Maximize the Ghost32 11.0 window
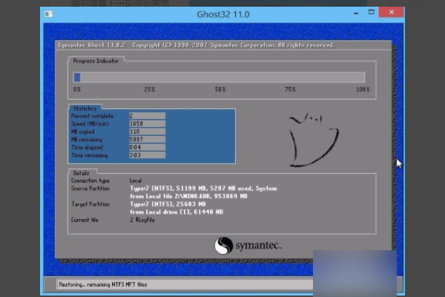This screenshot has width=445, height=297. pyautogui.click(x=371, y=12)
